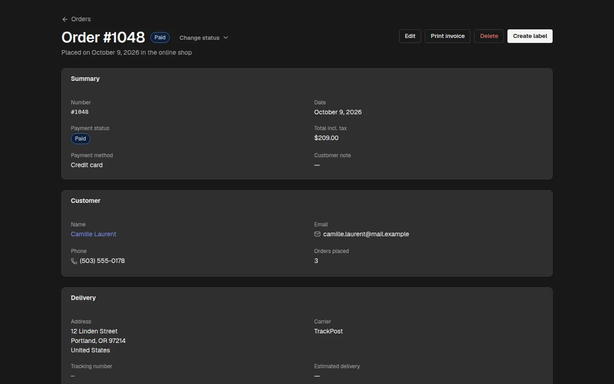This screenshot has width=614, height=384.
Task: Click the email address camille.laurent@mail.example
Action: (366, 234)
